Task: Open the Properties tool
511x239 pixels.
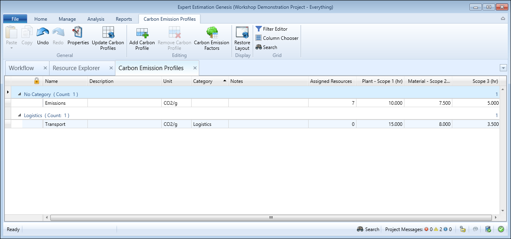Action: pos(78,33)
